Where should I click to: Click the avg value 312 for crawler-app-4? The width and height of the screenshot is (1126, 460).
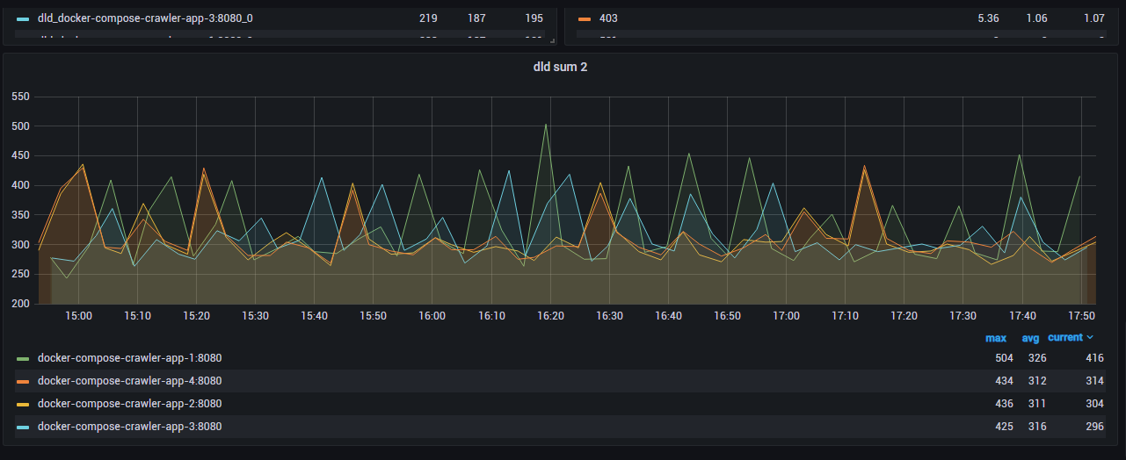pyautogui.click(x=1035, y=381)
